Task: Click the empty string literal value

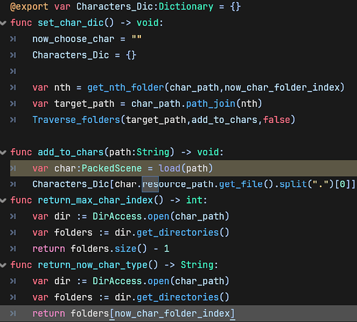Action: click(136, 38)
